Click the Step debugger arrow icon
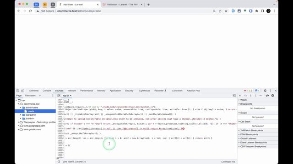This screenshot has width=293, height=164. (x=260, y=96)
